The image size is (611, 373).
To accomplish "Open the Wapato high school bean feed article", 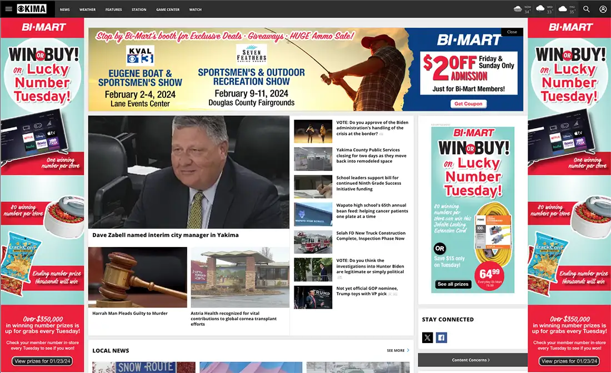I will pos(372,210).
